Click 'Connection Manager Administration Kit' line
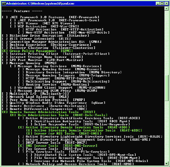The width and height of the screenshot is (170, 167). pyautogui.click(x=52, y=42)
